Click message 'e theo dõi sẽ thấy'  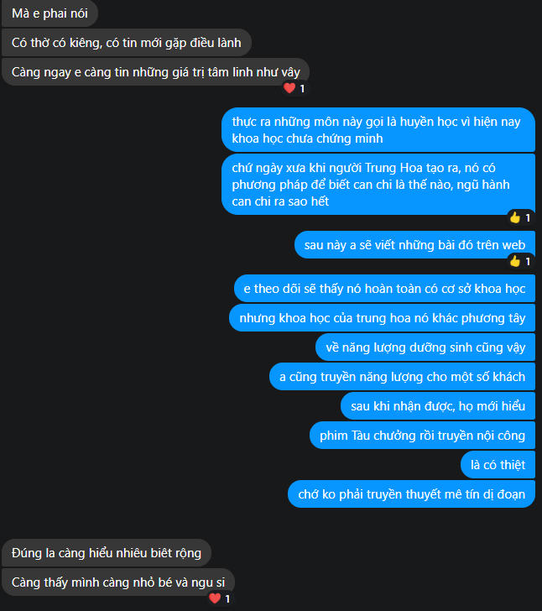click(384, 289)
